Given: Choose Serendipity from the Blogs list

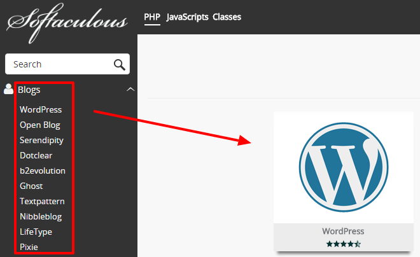Looking at the screenshot, I should 41,141.
